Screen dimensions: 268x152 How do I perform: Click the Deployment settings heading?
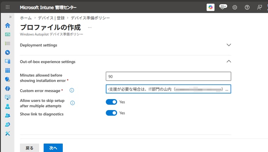(x=38, y=45)
